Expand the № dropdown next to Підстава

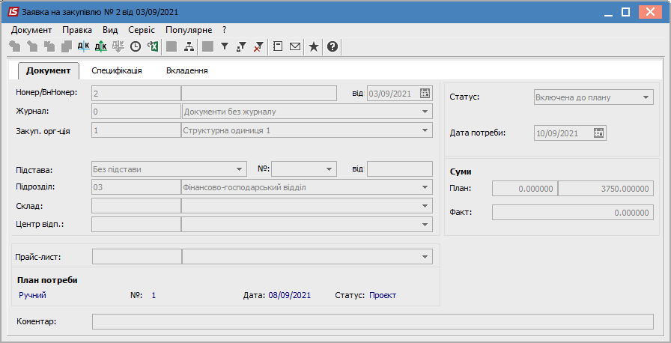[x=329, y=169]
